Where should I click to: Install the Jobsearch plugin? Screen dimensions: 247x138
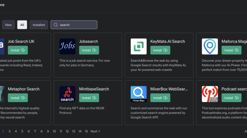tap(89, 50)
